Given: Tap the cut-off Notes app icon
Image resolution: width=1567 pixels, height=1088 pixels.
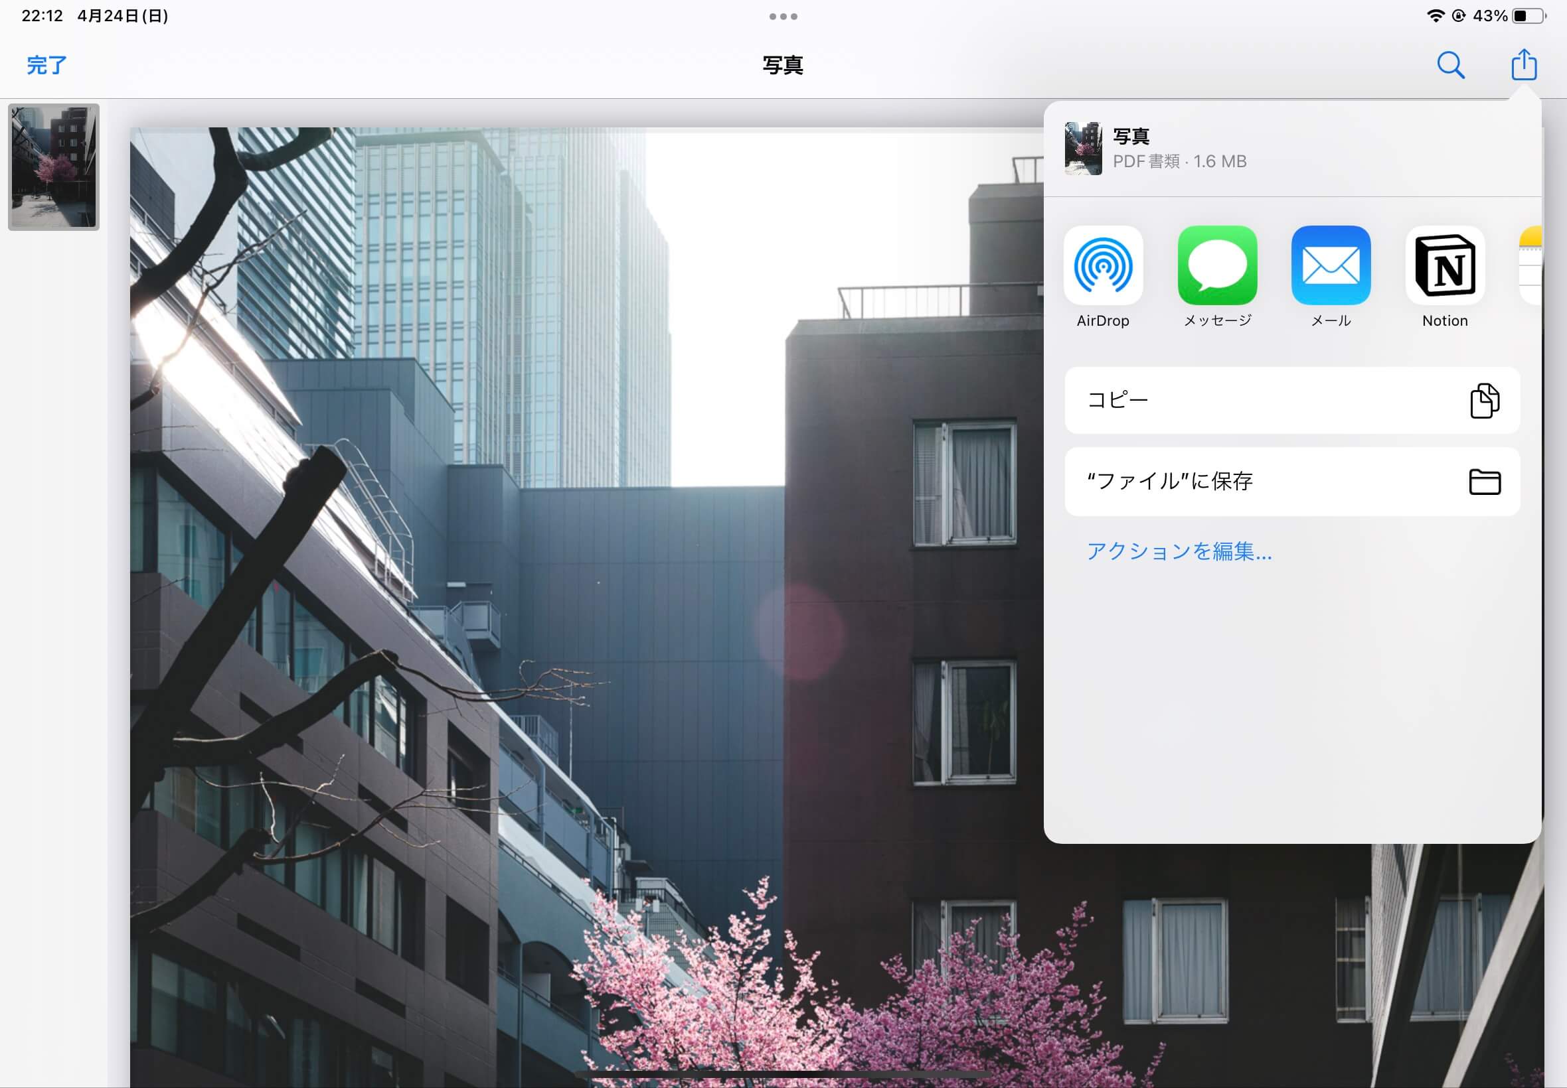Looking at the screenshot, I should pos(1530,265).
